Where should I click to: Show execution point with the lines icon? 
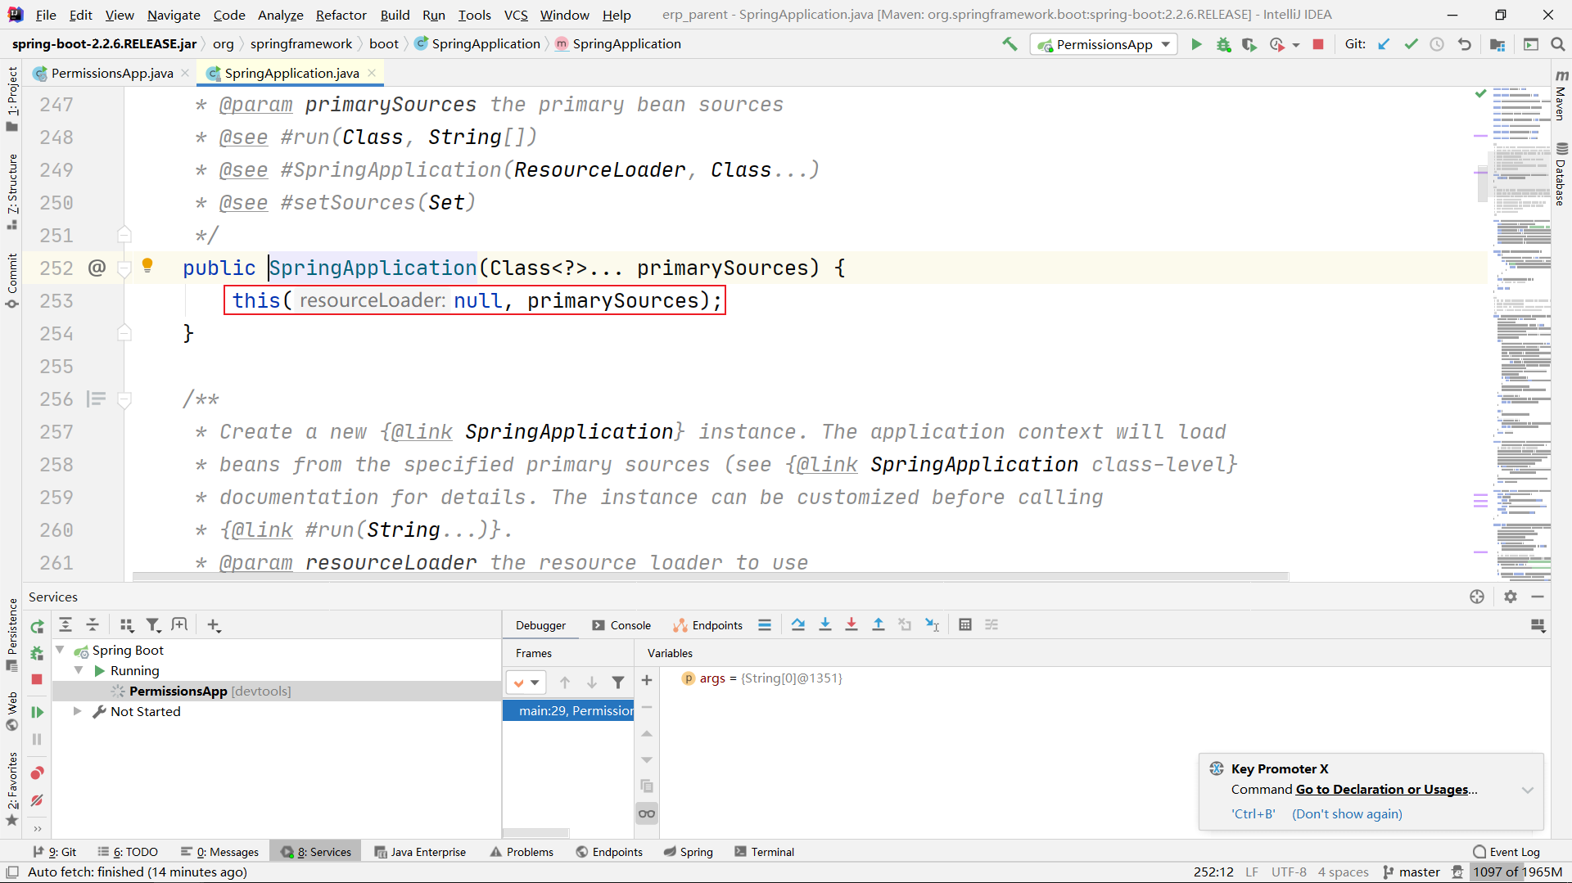[x=765, y=625]
